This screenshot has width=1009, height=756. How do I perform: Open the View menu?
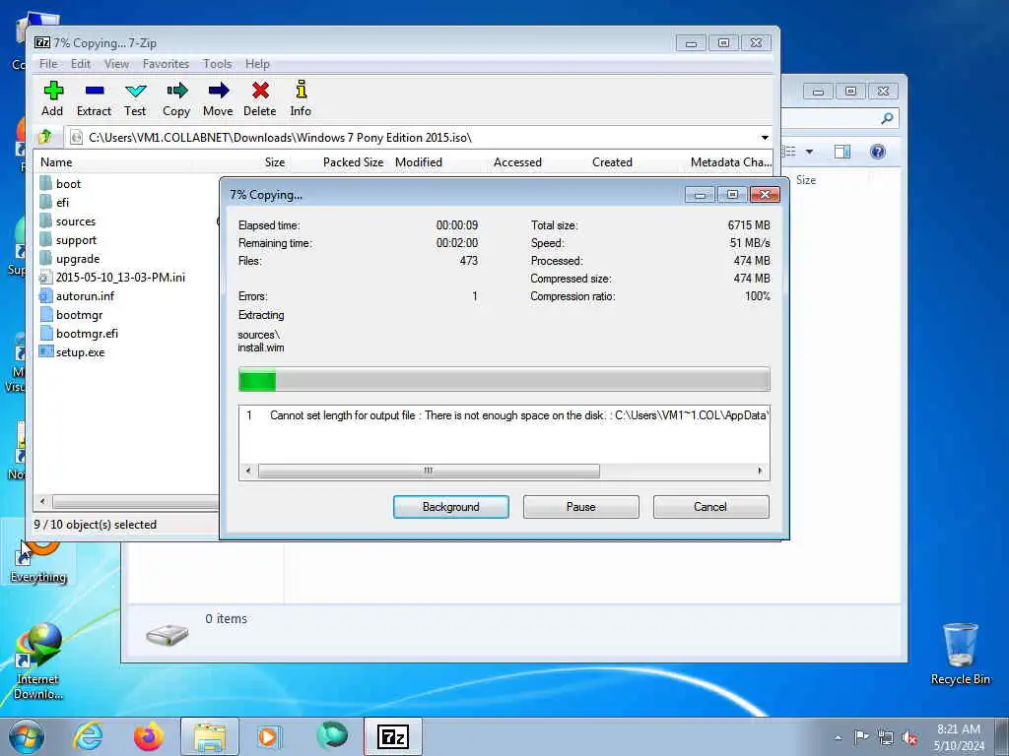point(116,64)
